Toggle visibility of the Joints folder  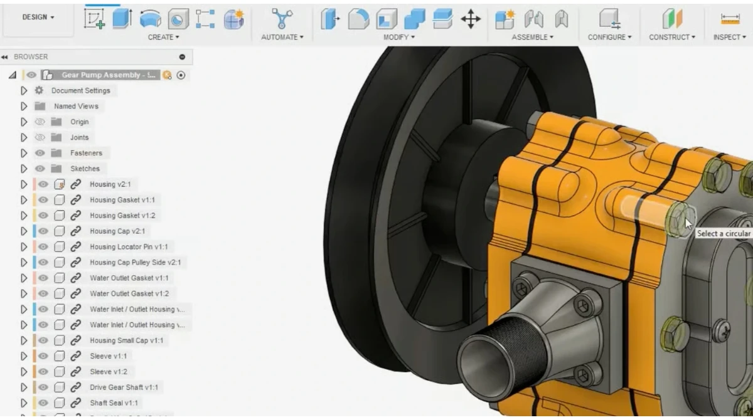41,137
